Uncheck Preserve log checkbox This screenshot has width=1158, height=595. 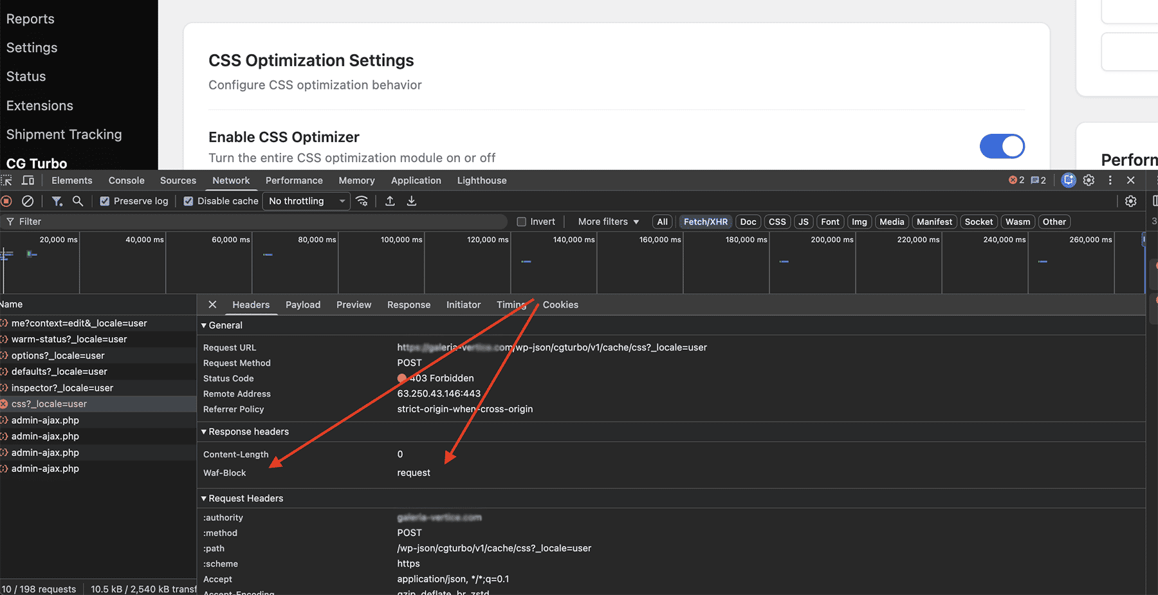[x=104, y=201]
